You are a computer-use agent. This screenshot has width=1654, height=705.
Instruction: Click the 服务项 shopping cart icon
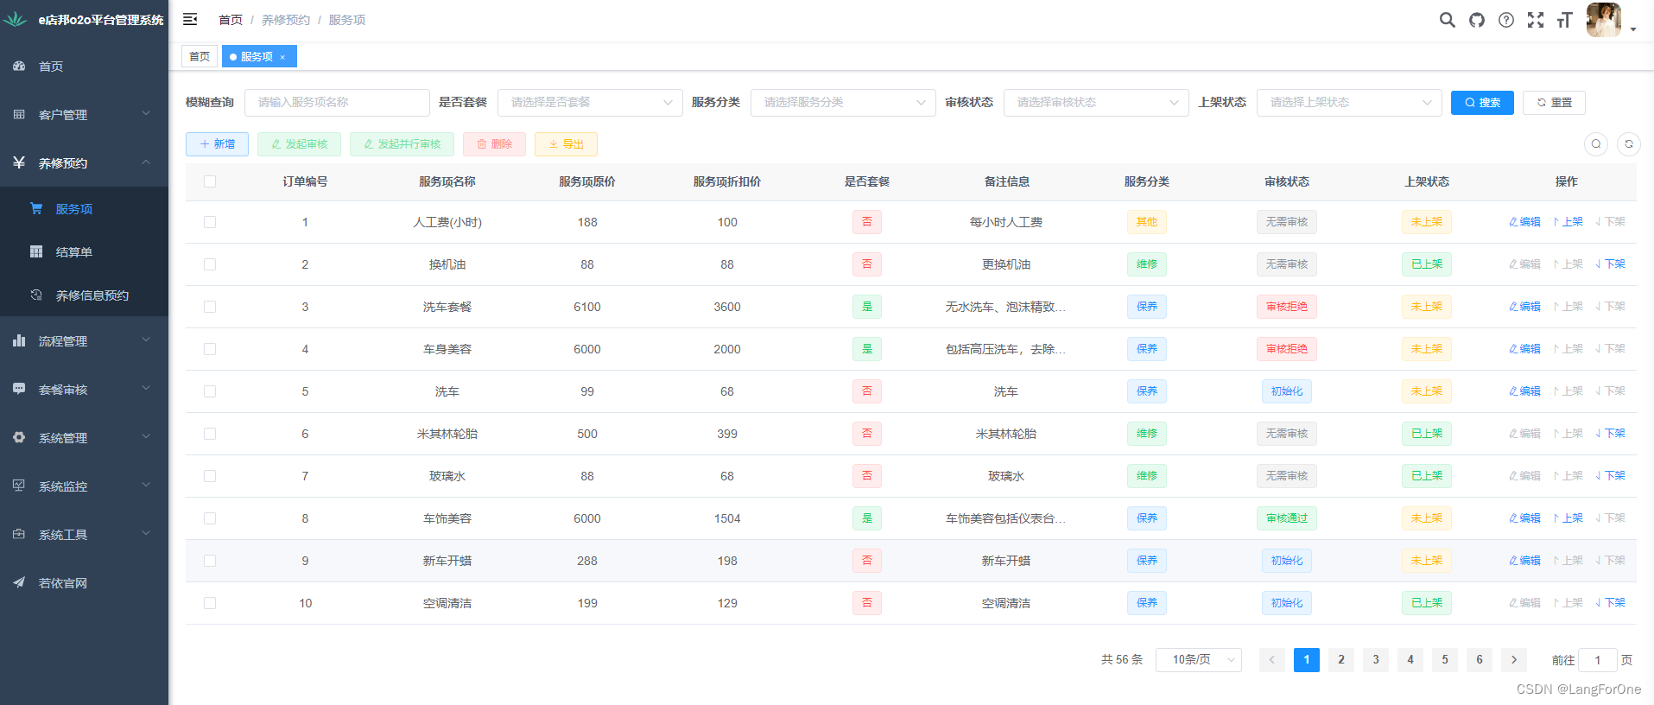(x=36, y=208)
